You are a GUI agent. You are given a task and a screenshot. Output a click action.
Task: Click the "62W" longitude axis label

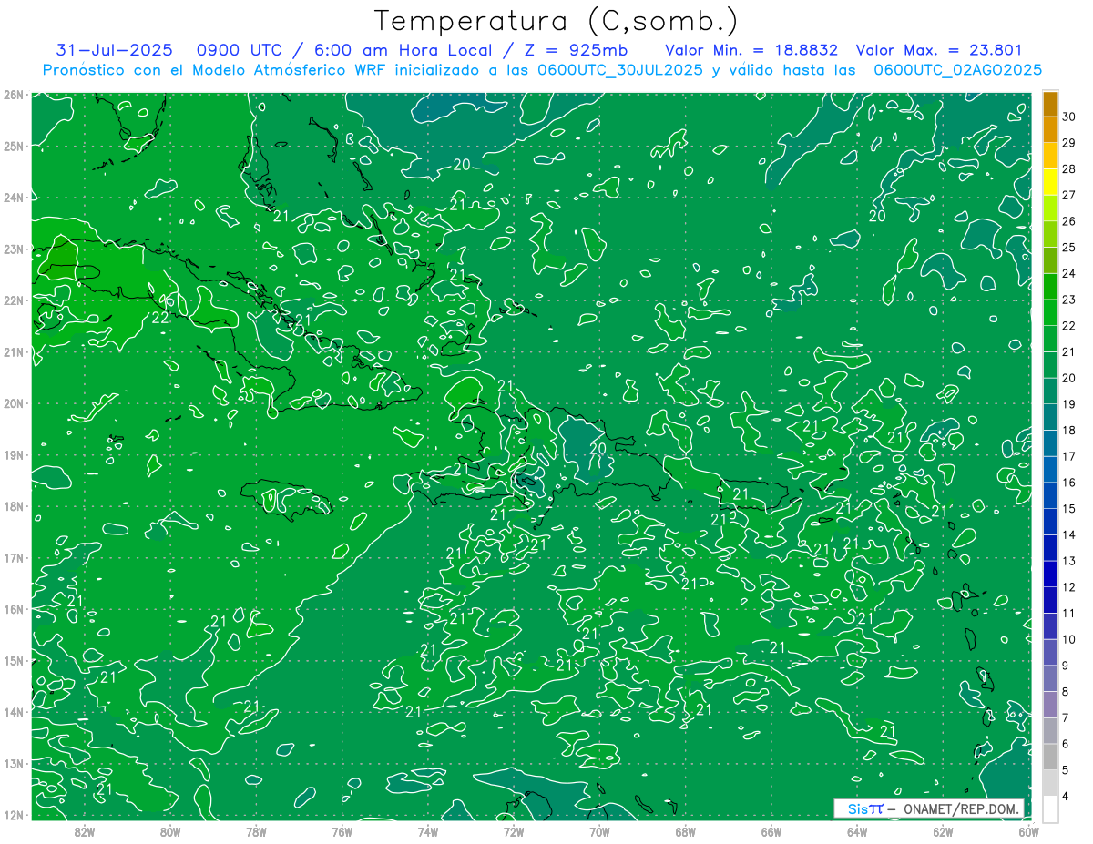point(943,831)
